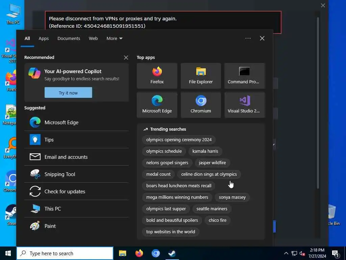The width and height of the screenshot is (346, 260).
Task: Search mega millions winning numbers
Action: tap(177, 197)
